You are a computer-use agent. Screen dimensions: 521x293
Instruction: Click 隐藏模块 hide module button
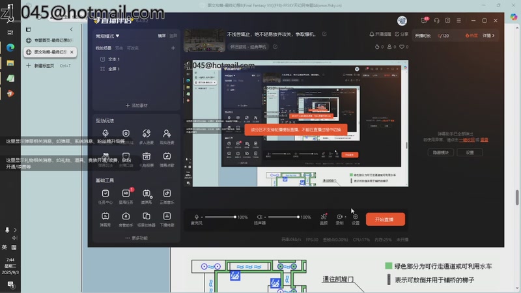pyautogui.click(x=441, y=152)
